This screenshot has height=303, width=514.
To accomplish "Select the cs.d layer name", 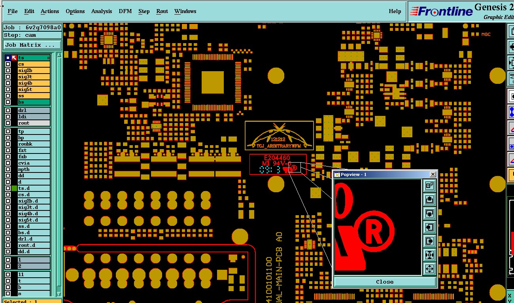I will tap(34, 195).
